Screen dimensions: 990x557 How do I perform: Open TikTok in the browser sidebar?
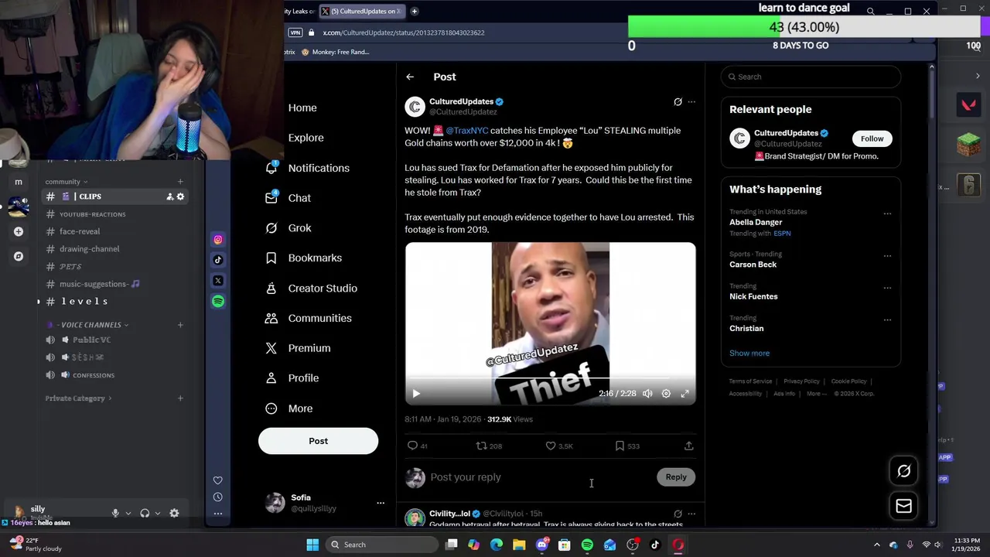(218, 260)
